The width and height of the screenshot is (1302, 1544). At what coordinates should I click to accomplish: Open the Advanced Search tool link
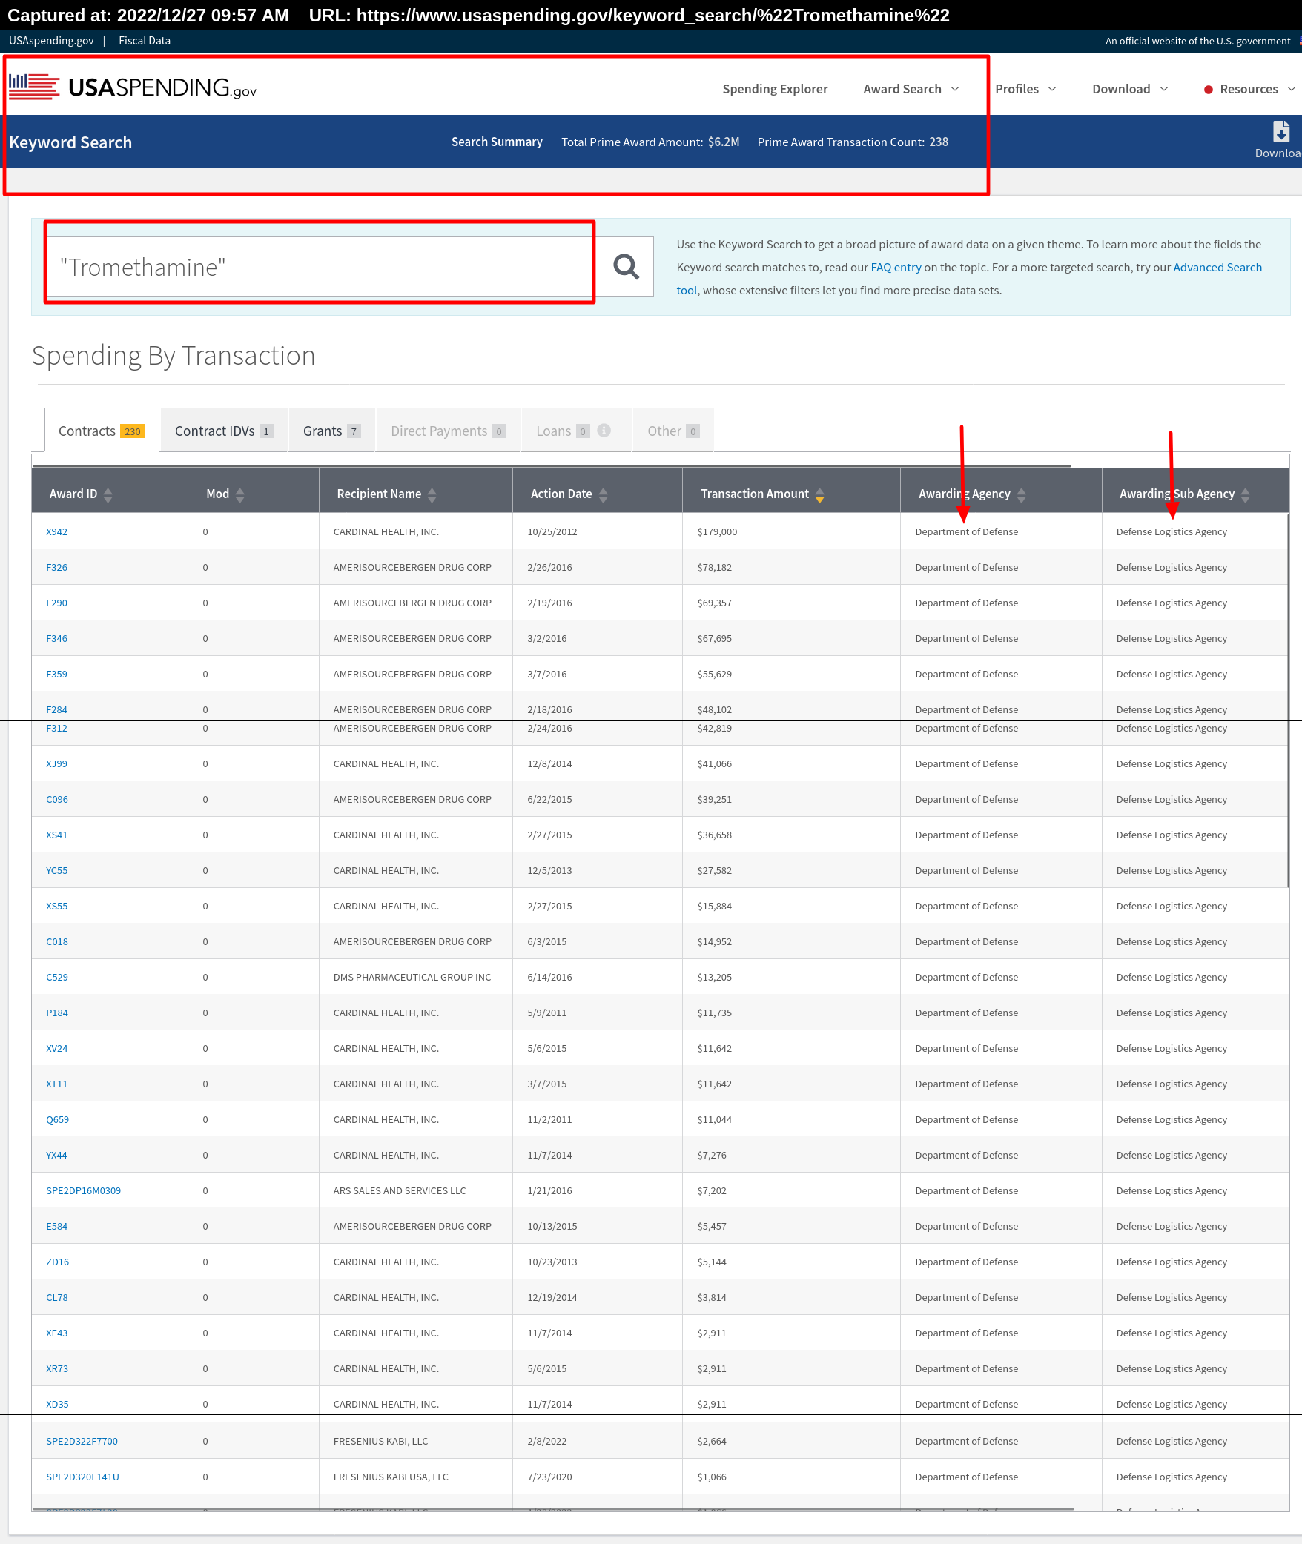point(1217,267)
